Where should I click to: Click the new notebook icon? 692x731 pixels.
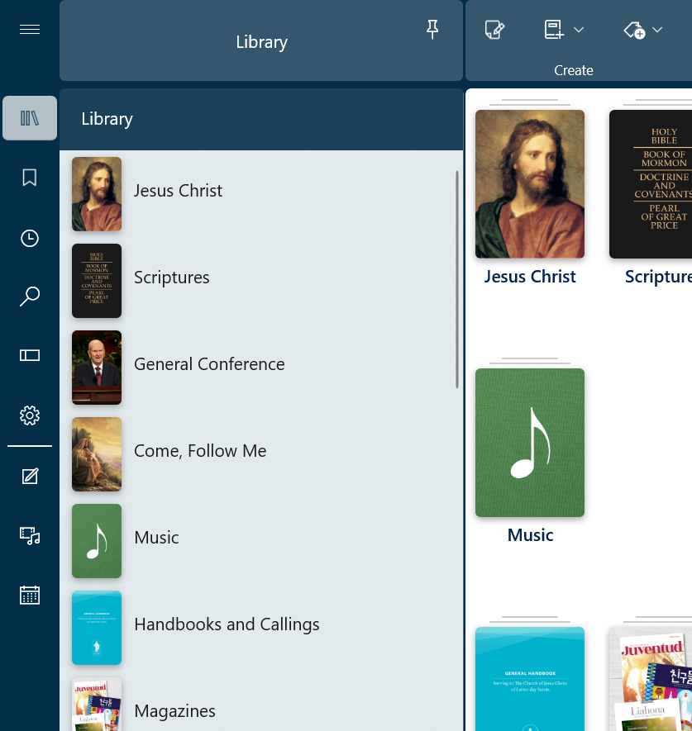tap(554, 30)
